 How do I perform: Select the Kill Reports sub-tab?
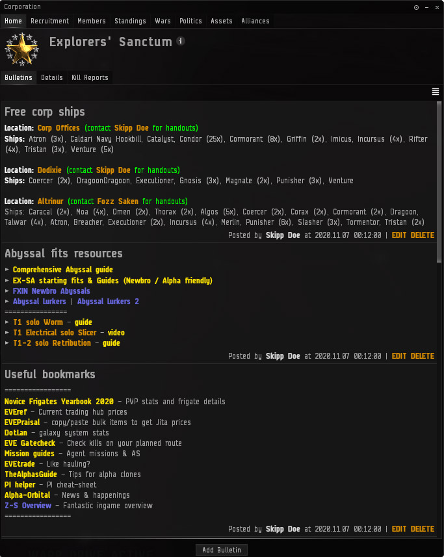90,77
